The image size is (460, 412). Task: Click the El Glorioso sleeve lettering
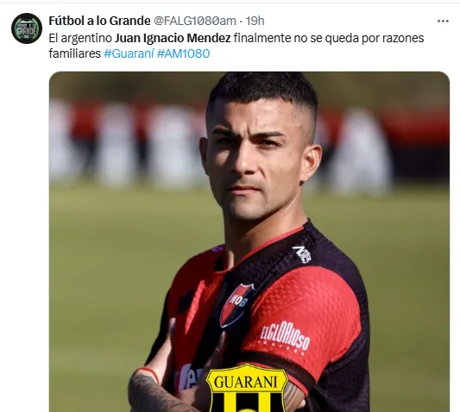pos(285,336)
